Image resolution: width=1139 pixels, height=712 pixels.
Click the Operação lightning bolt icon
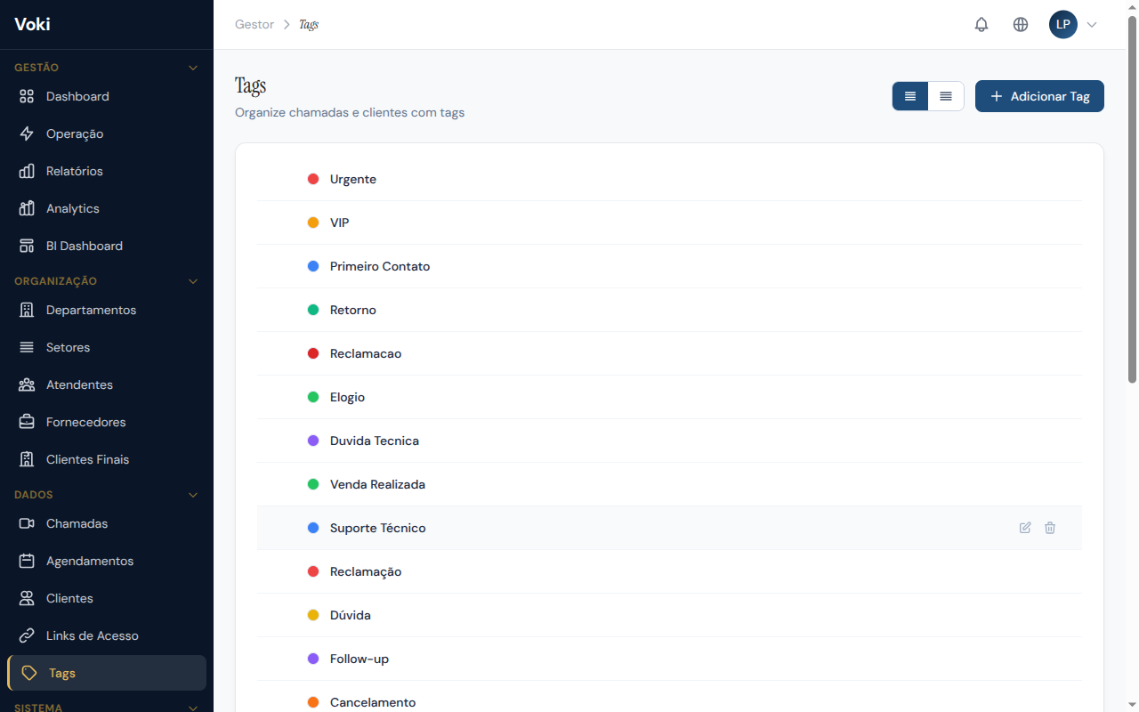(27, 133)
